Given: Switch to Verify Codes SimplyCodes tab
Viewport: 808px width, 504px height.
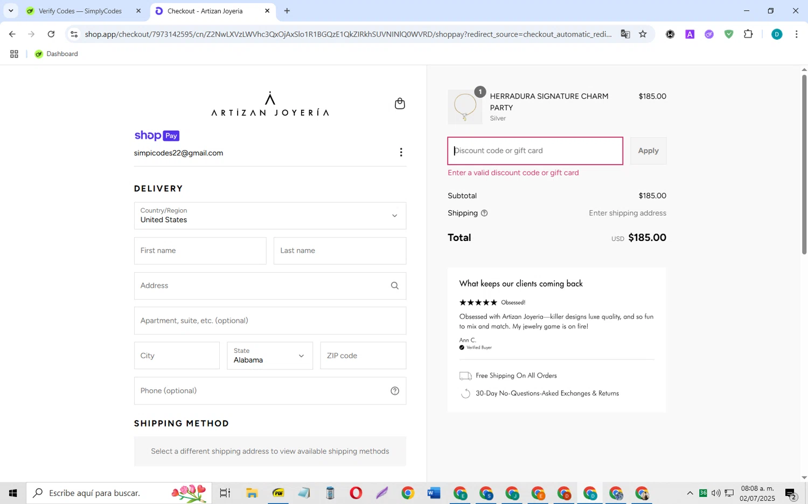Looking at the screenshot, I should click(80, 11).
